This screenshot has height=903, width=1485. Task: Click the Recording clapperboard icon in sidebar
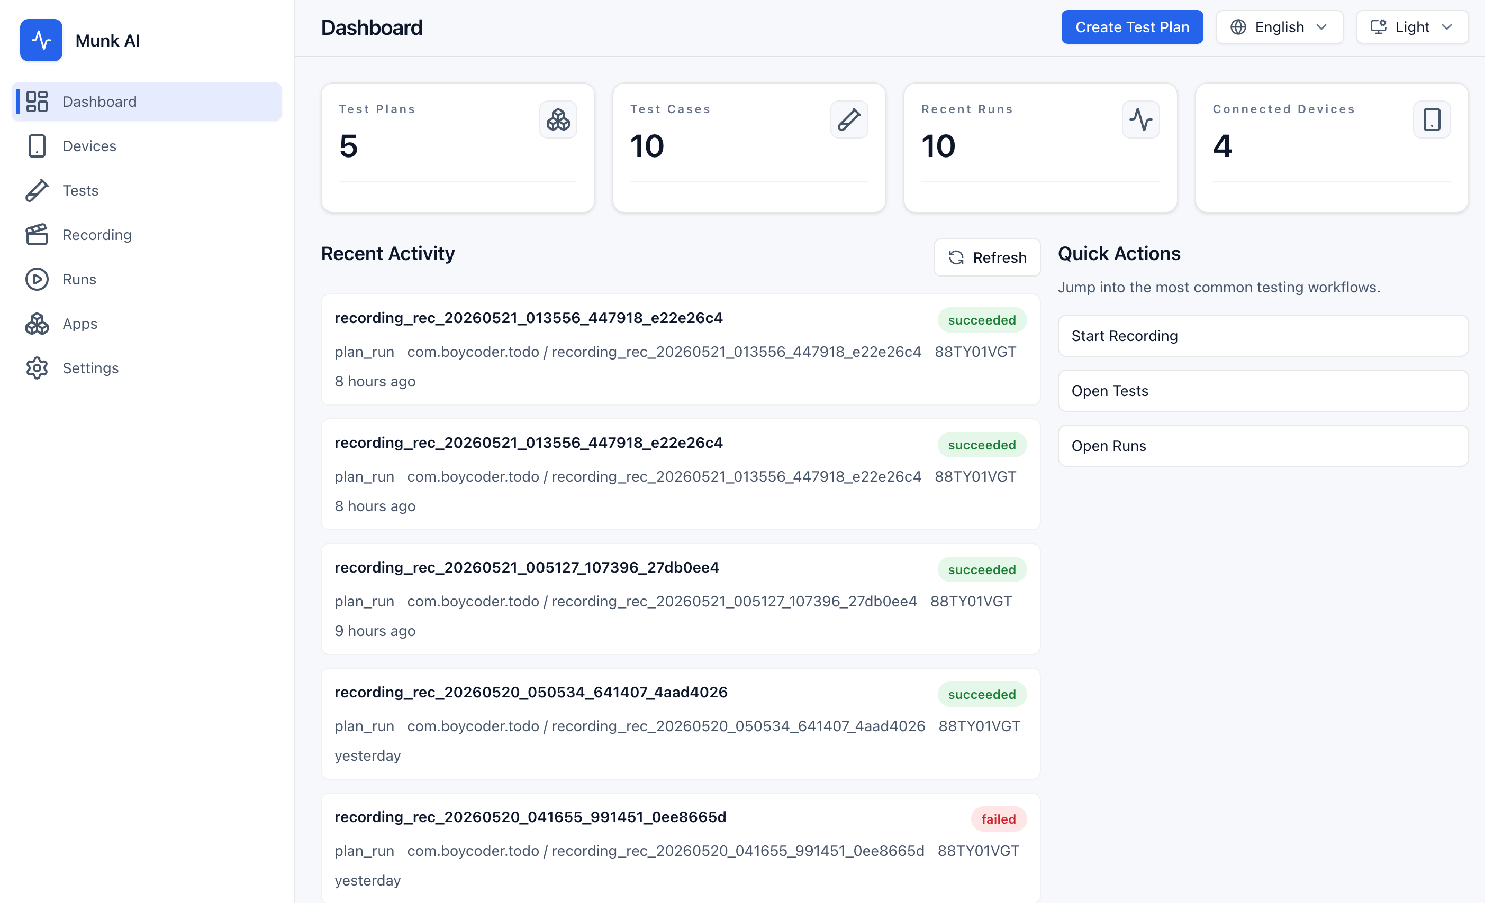37,235
